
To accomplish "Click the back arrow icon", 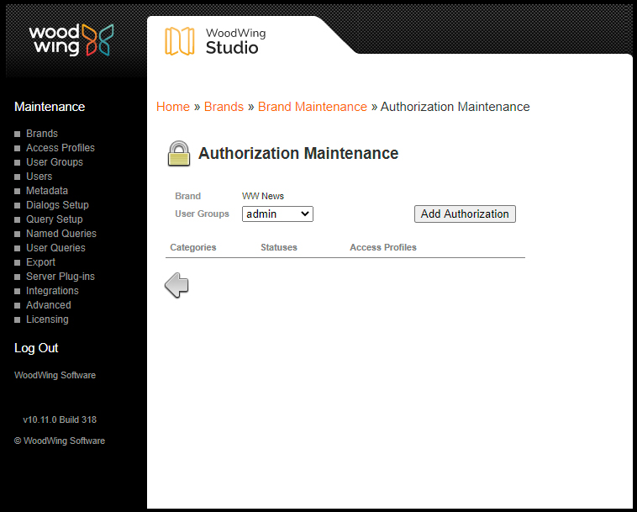I will pyautogui.click(x=176, y=285).
